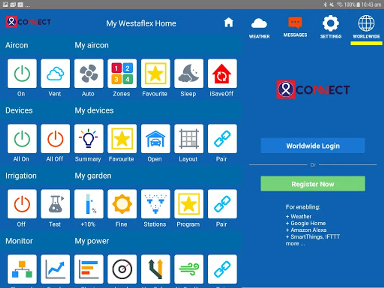
Task: Open the aircon Favourite star tile
Action: (x=156, y=73)
